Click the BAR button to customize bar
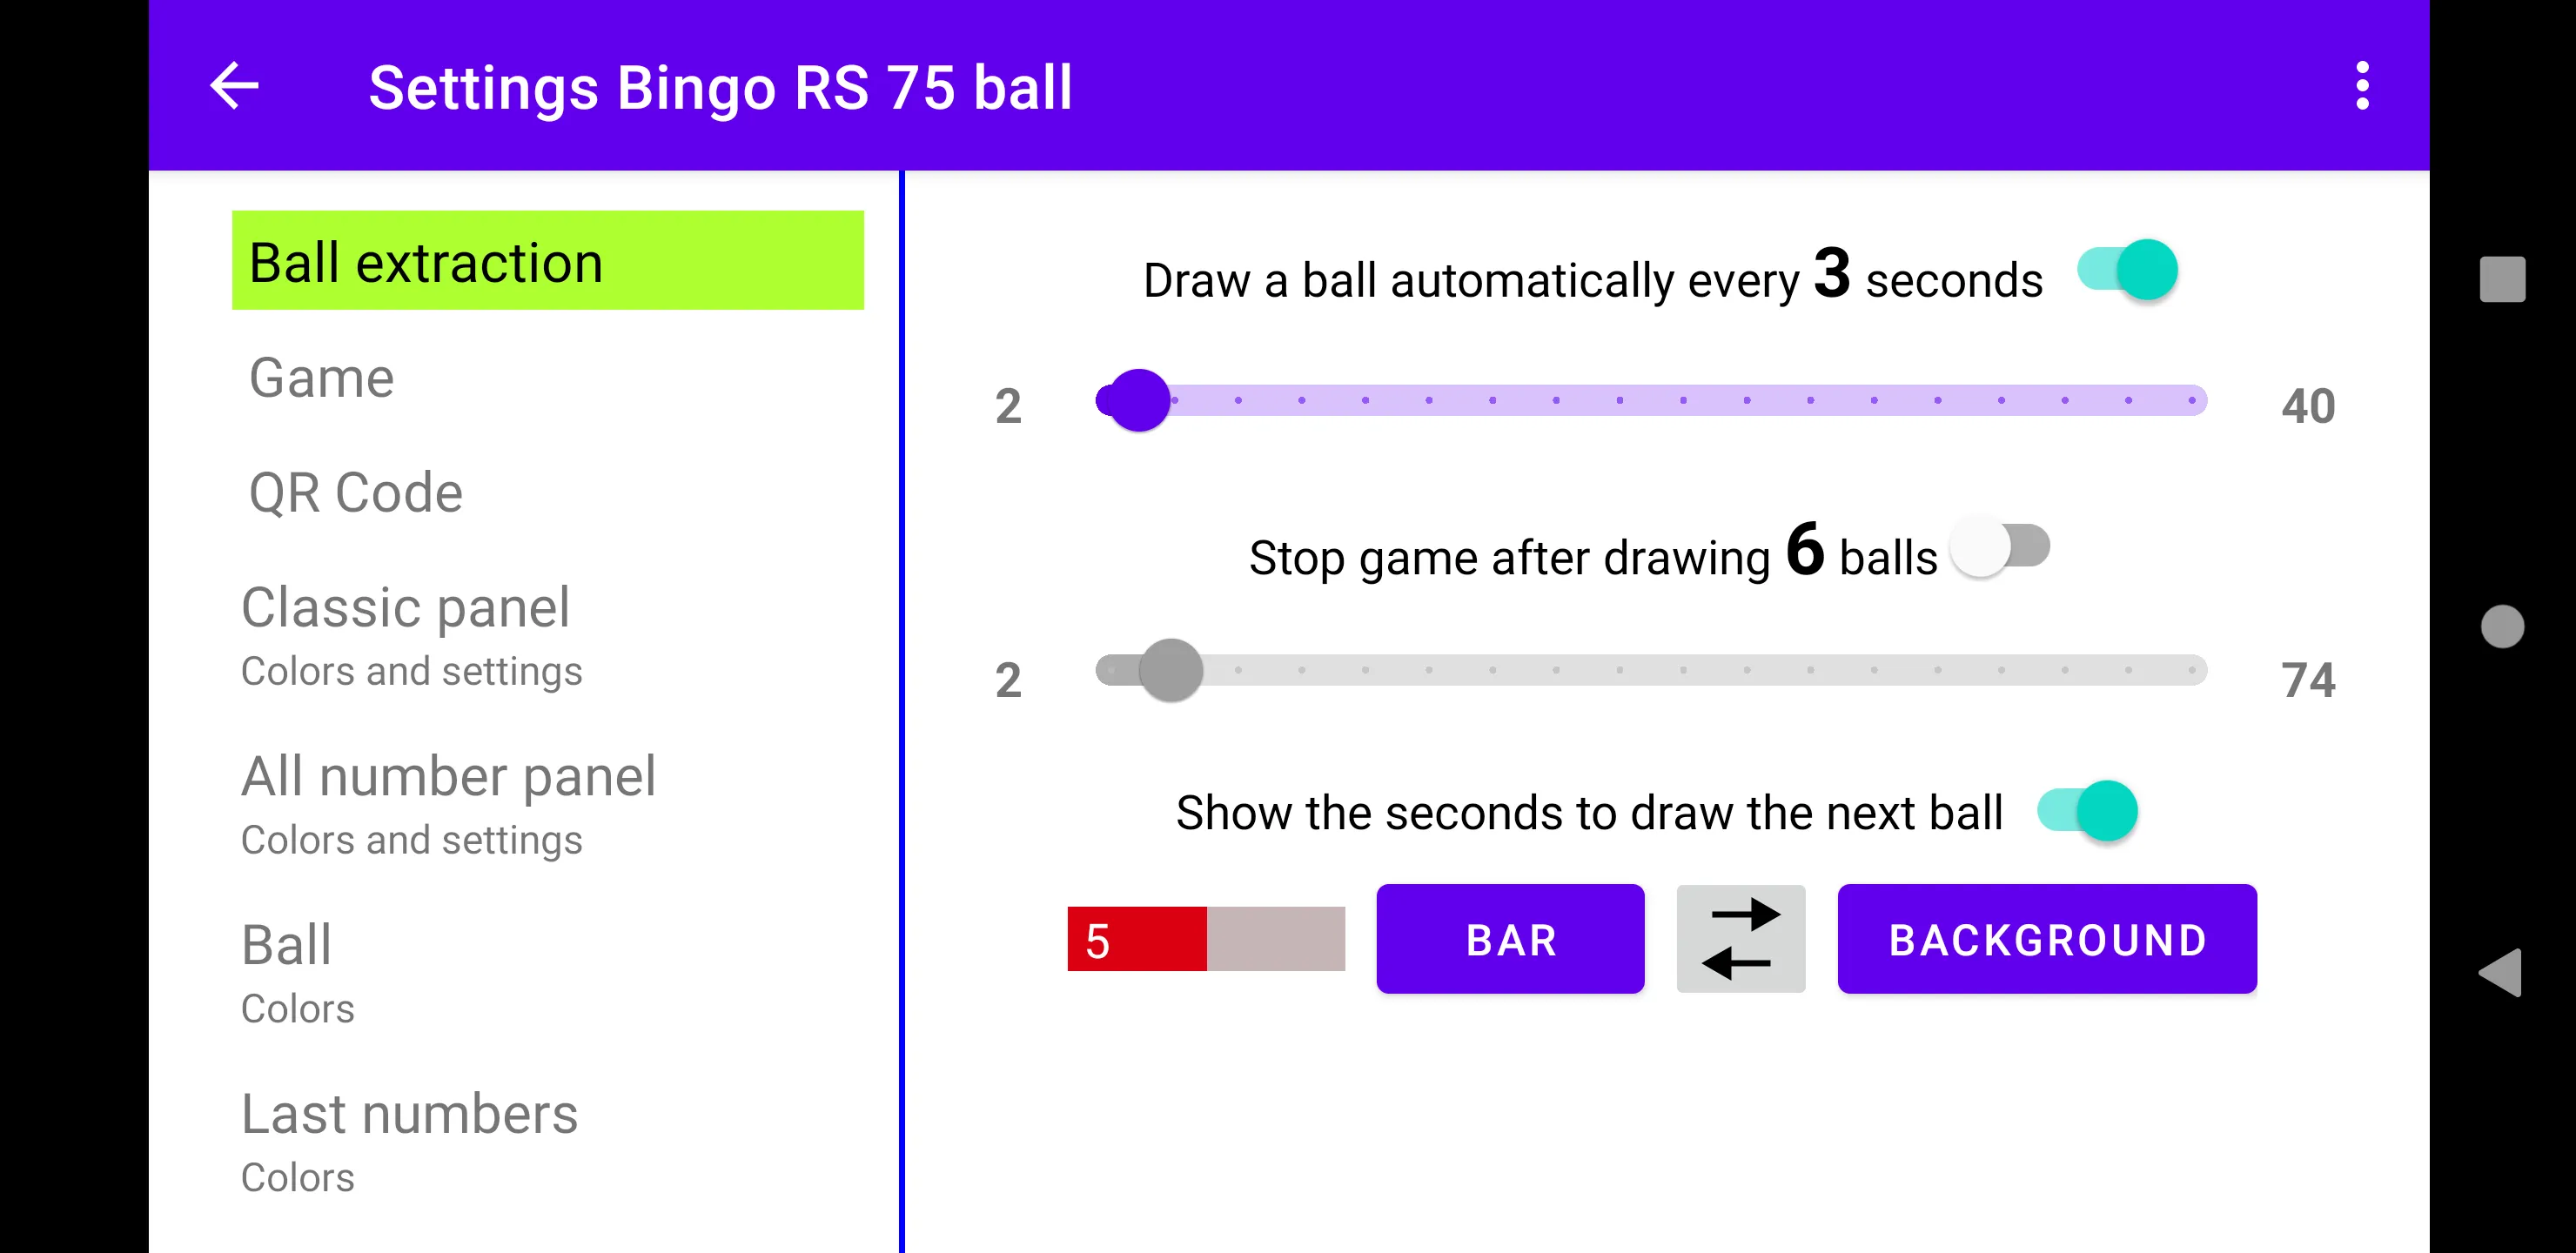Viewport: 2576px width, 1253px height. pyautogui.click(x=1510, y=938)
